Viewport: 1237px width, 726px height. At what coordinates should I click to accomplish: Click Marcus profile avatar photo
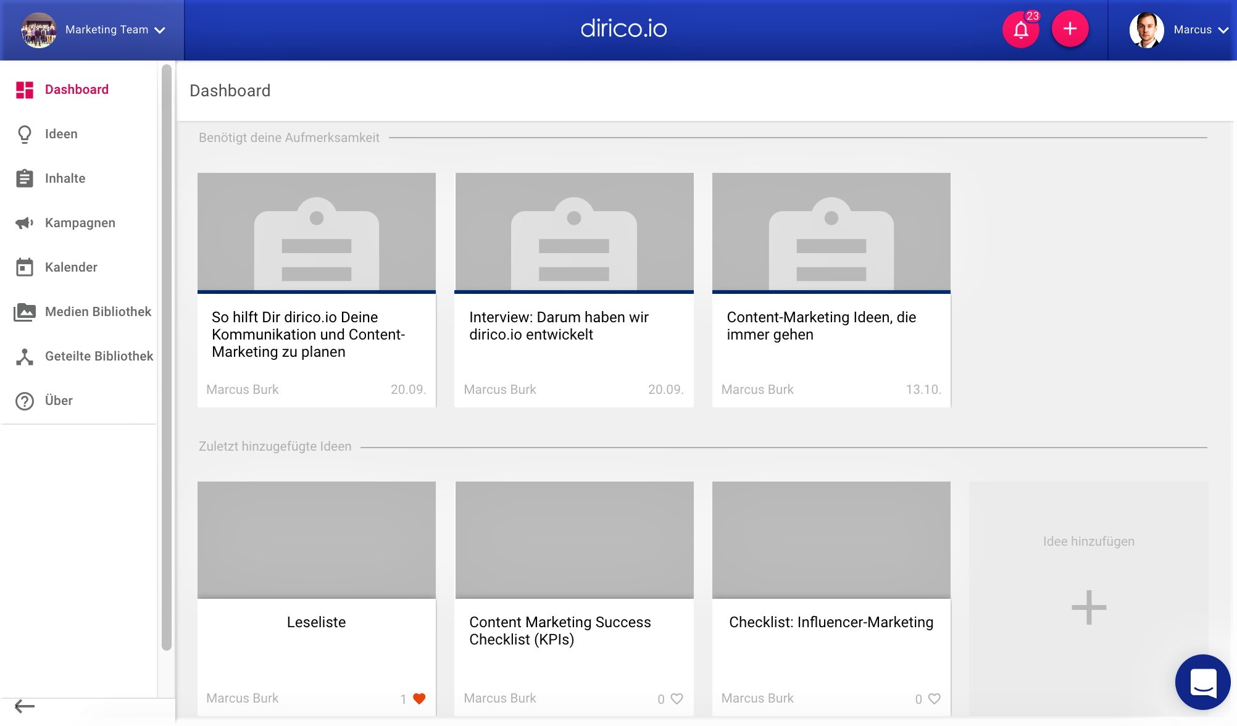click(x=1147, y=30)
